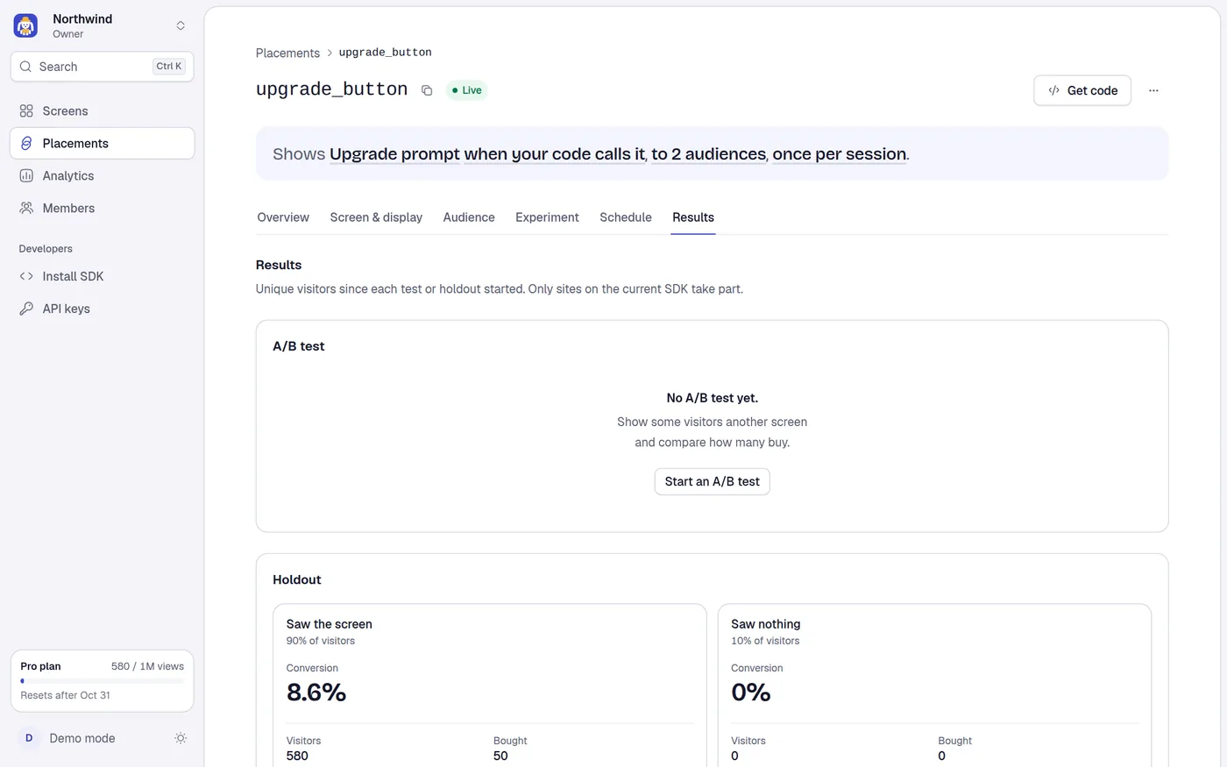This screenshot has height=767, width=1227.
Task: Change the 'when your code calls it' trigger
Action: tap(554, 154)
